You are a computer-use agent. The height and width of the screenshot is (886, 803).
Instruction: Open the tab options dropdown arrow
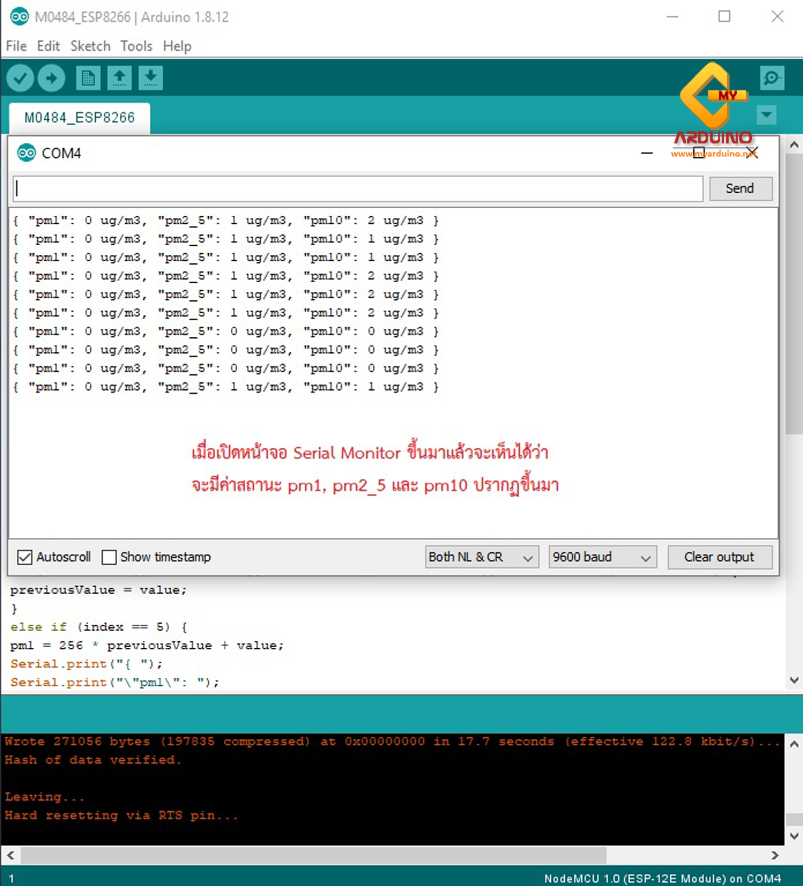[767, 115]
